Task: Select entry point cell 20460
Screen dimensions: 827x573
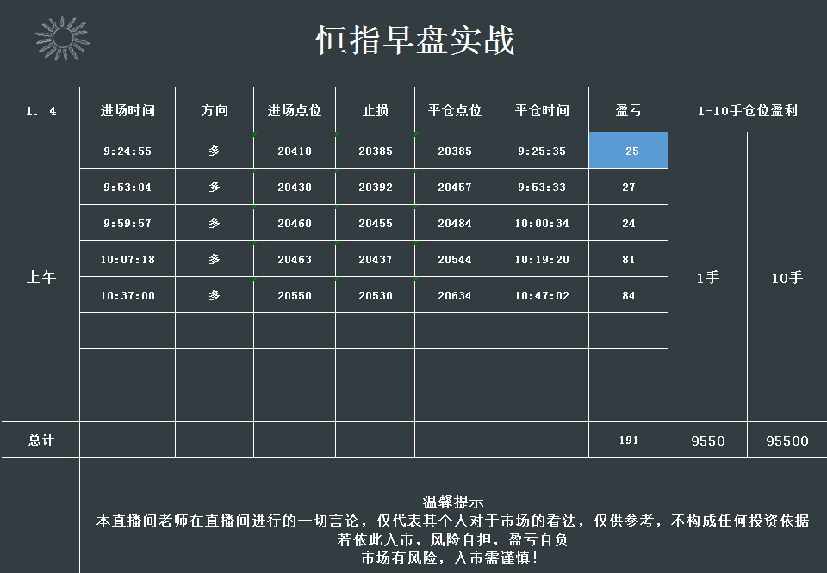Action: [x=295, y=224]
